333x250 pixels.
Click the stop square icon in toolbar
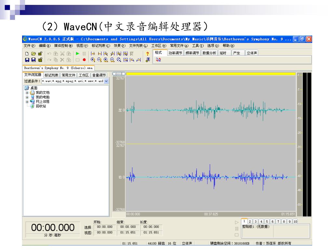(x=78, y=60)
